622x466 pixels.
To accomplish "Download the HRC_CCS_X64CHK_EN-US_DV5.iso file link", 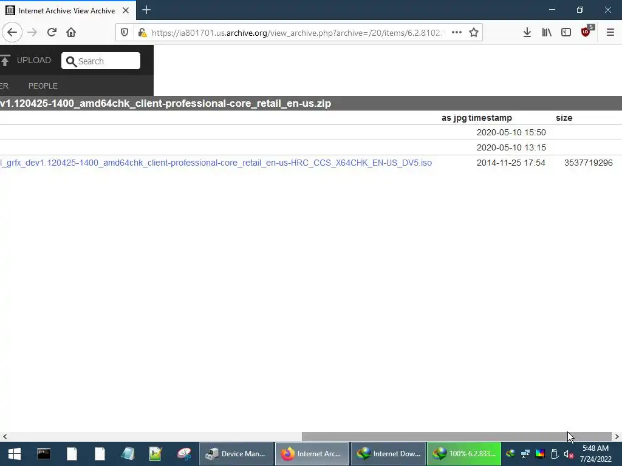I will 216,163.
